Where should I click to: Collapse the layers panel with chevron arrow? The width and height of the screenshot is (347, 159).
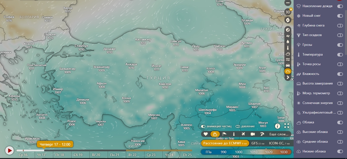288,77
